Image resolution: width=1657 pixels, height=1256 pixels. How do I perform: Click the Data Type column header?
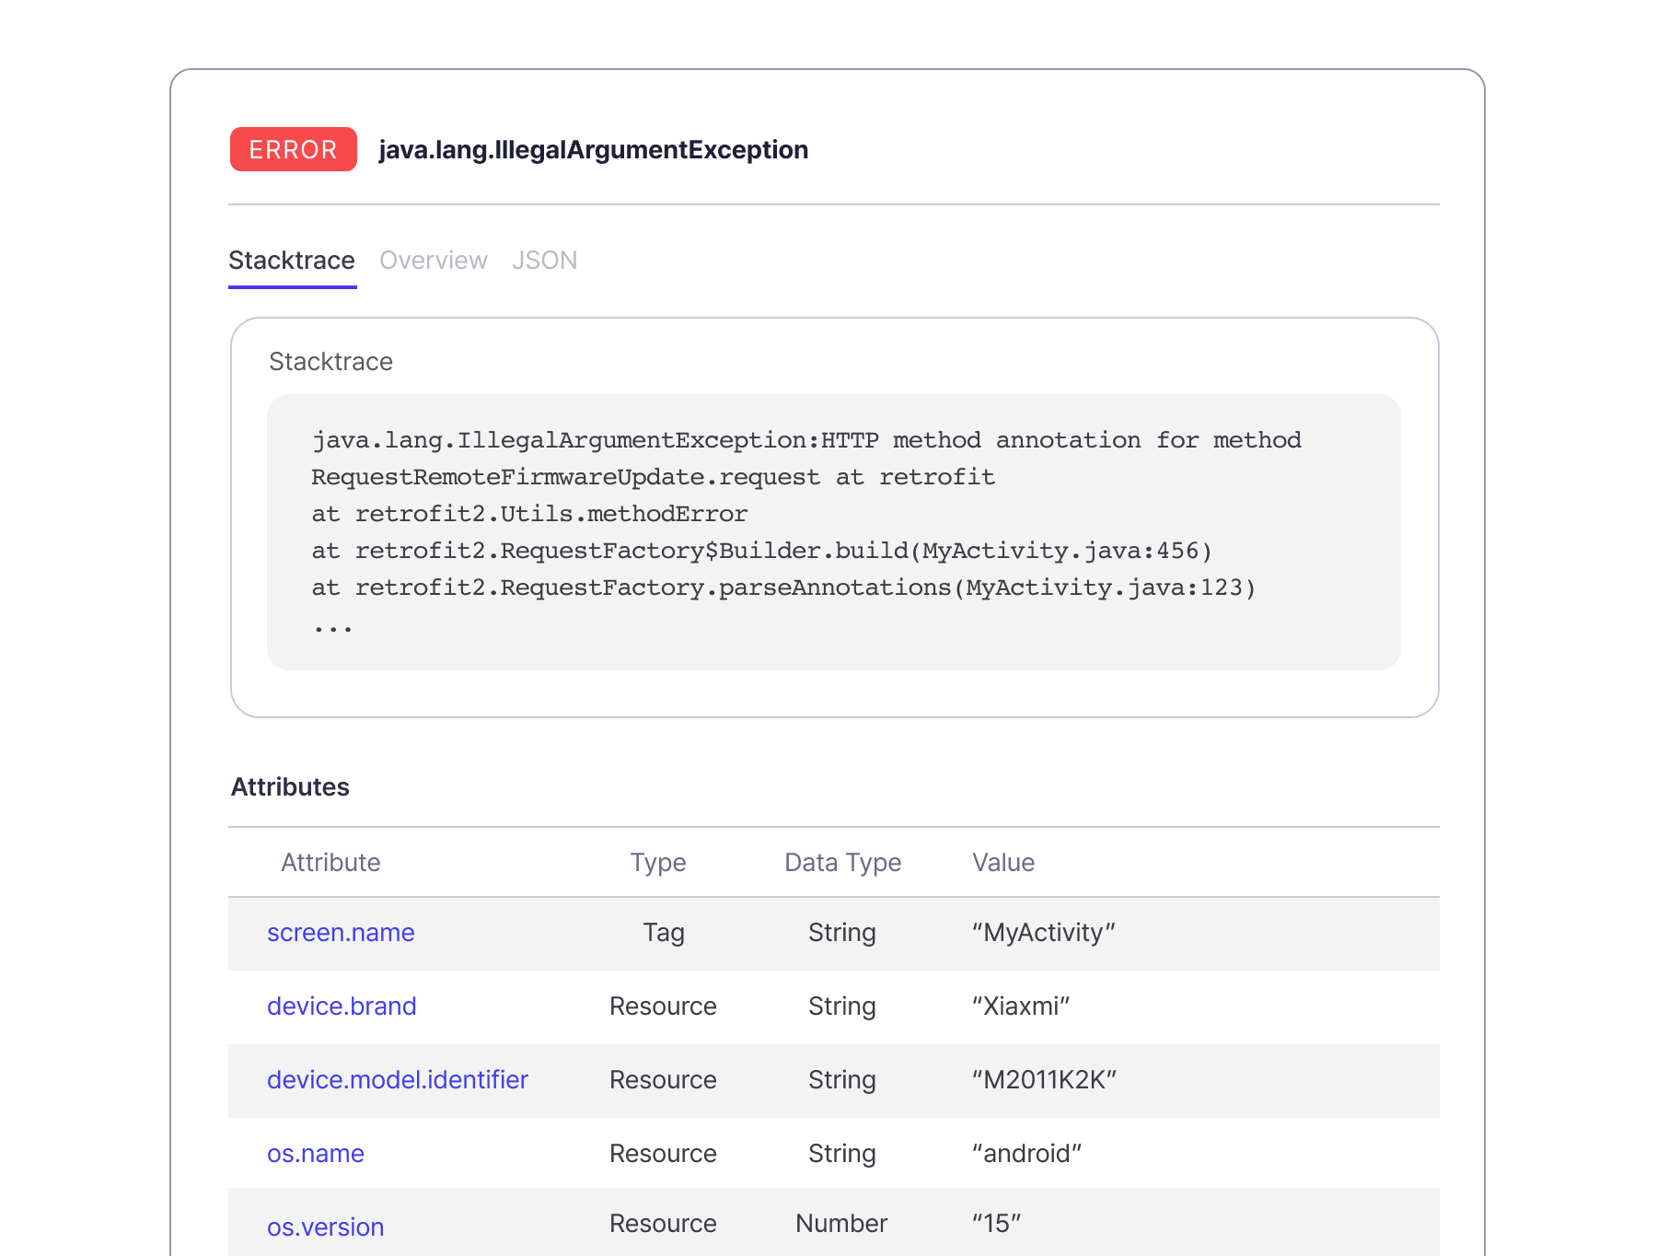click(x=843, y=863)
